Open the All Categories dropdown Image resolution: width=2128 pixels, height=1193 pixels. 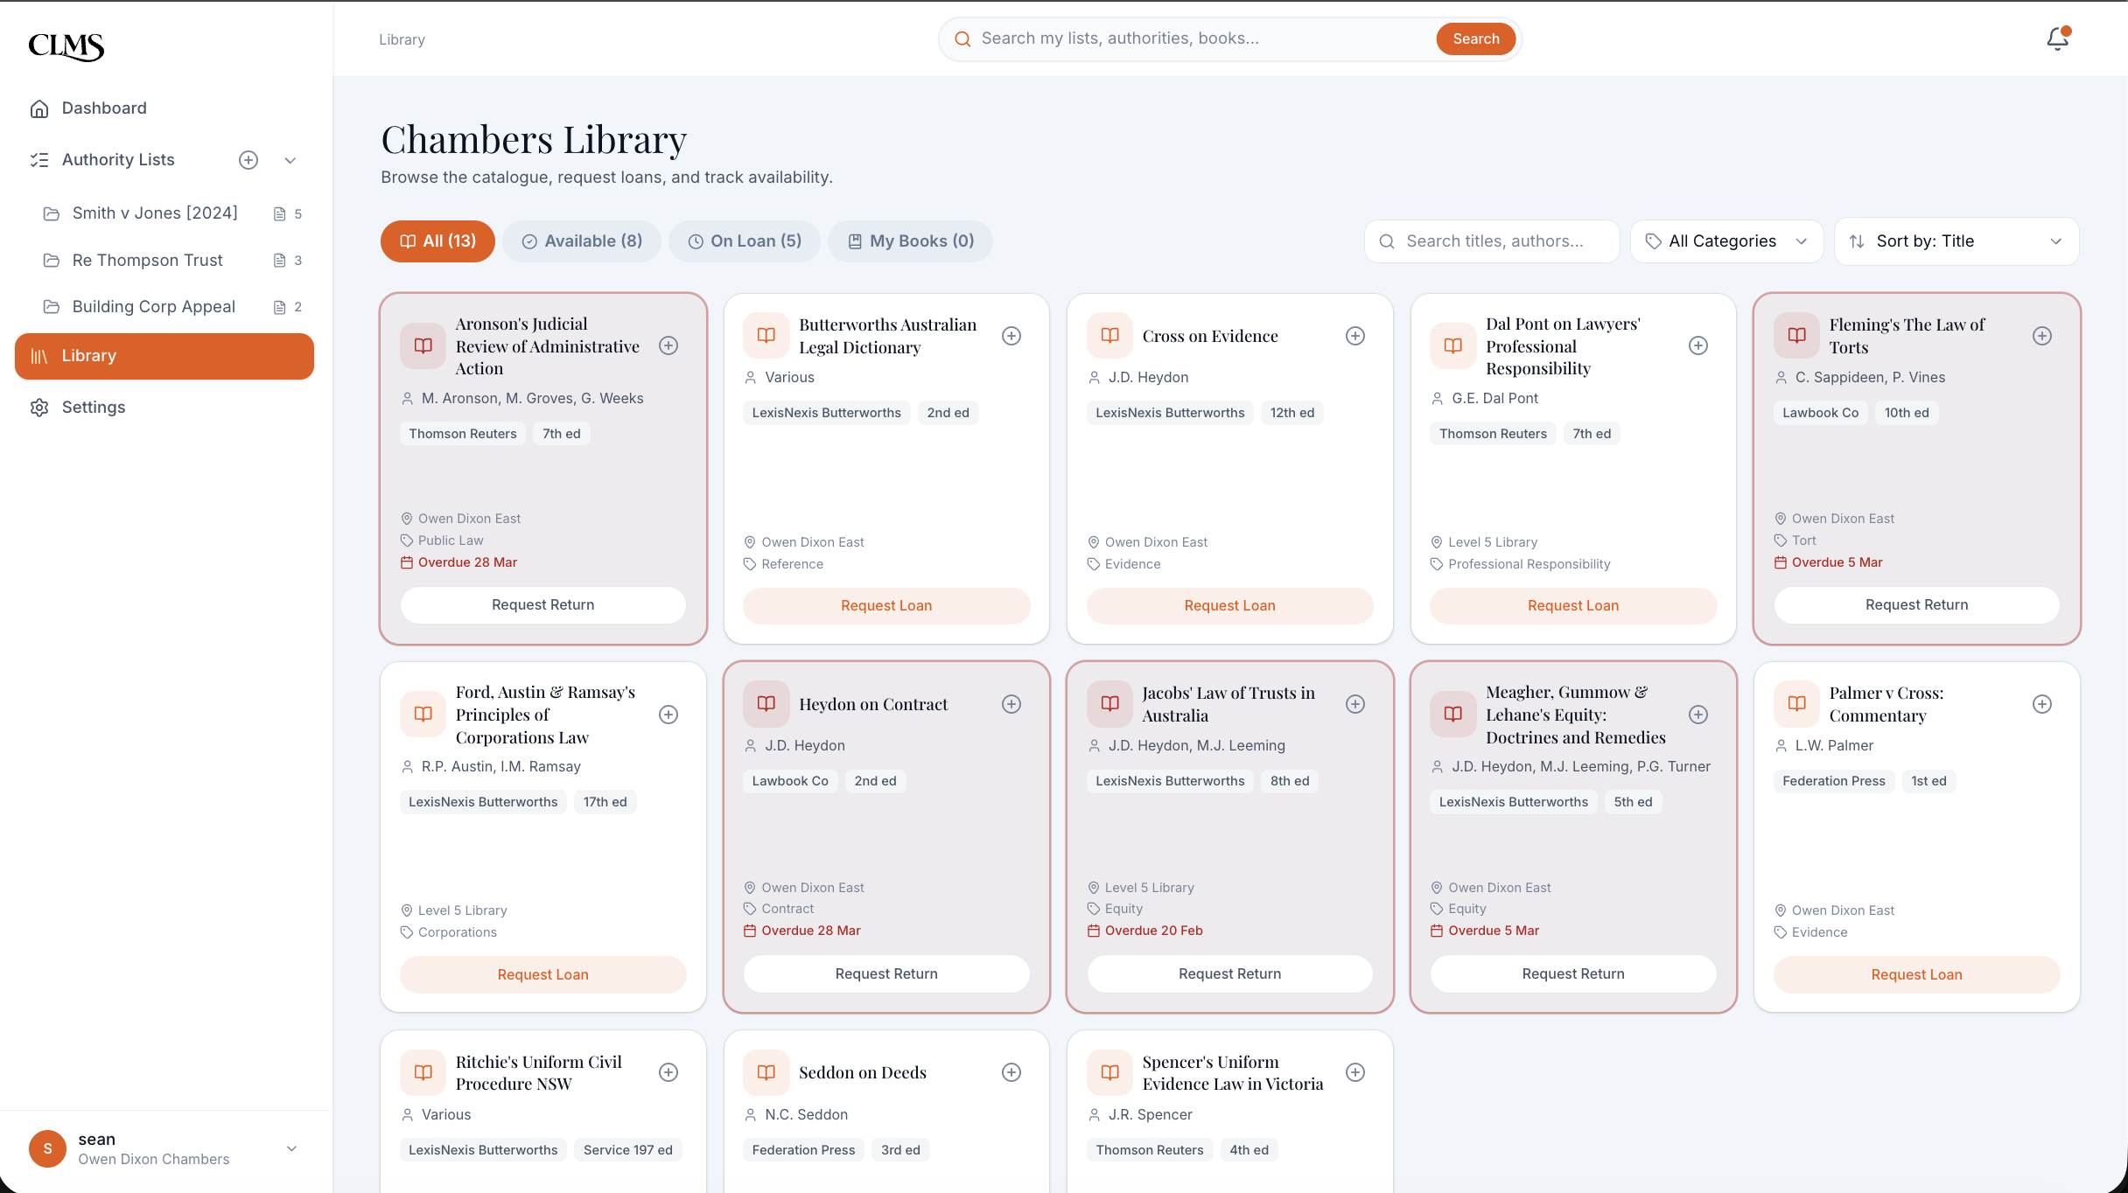[1725, 241]
